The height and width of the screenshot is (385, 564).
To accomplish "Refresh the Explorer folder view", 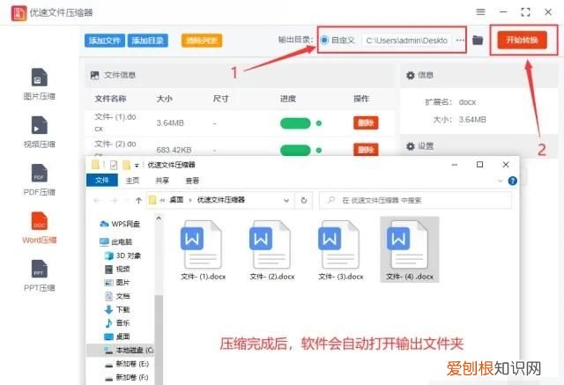I will point(303,200).
